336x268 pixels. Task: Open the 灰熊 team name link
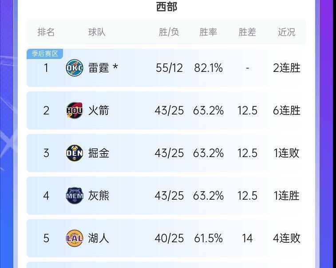point(99,196)
